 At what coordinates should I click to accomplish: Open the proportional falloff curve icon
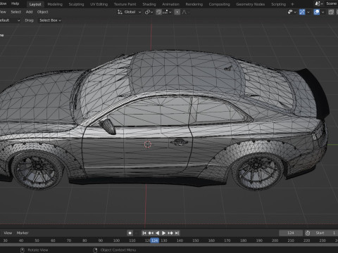(x=185, y=12)
